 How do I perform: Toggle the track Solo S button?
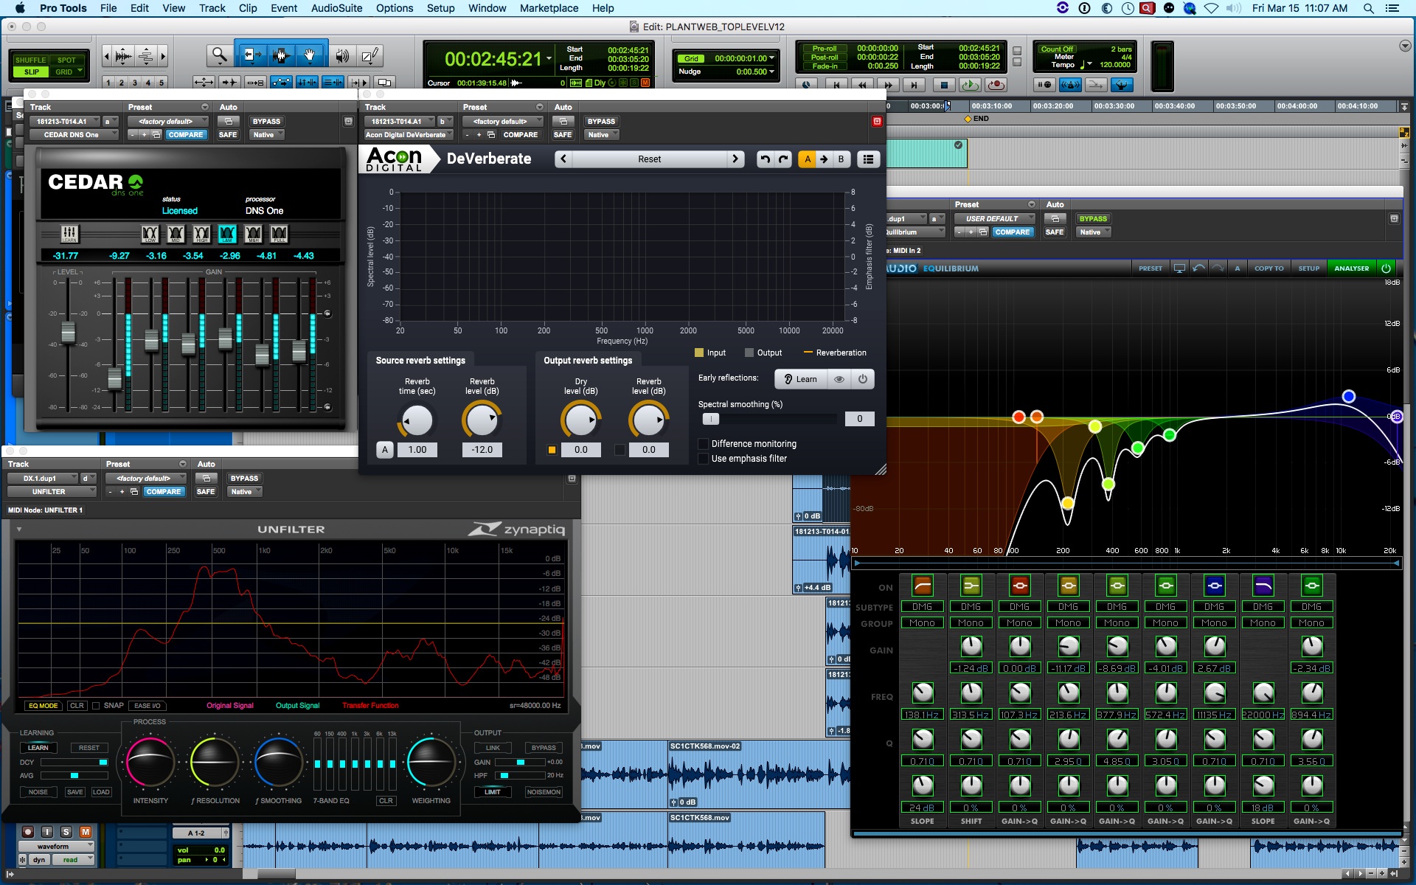coord(66,832)
